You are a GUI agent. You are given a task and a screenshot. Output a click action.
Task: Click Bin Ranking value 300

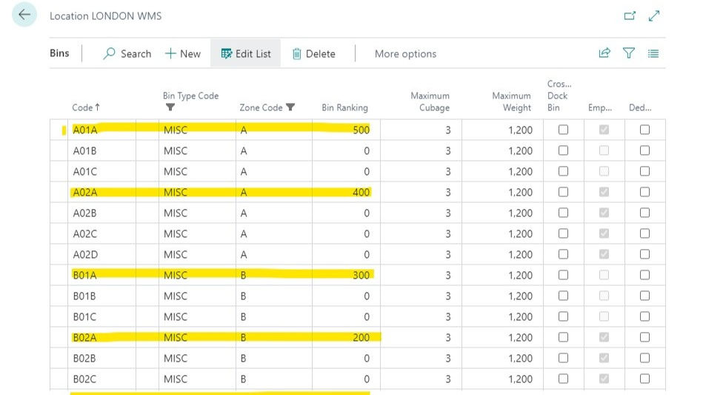361,275
